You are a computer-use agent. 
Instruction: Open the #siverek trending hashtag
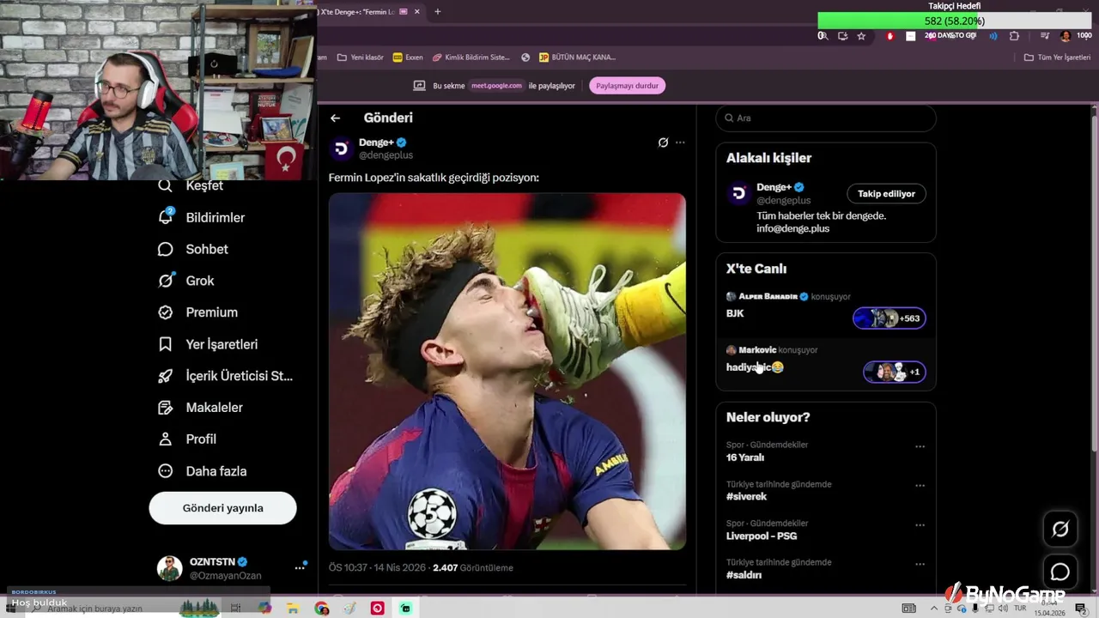coord(746,497)
